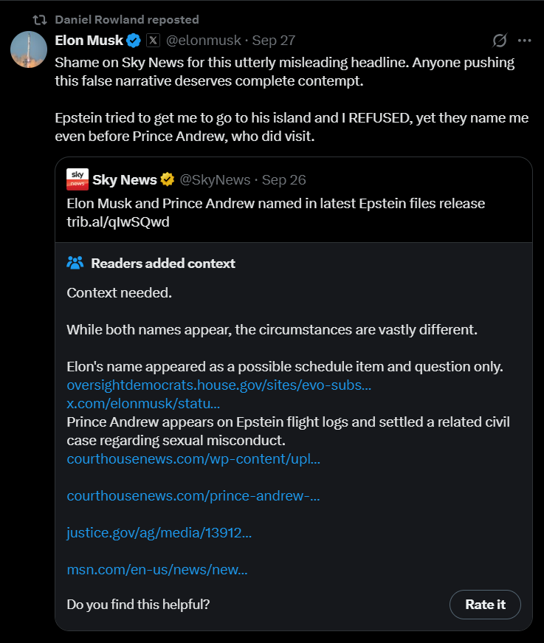Click the gold verified badge beside Sky News

click(168, 179)
